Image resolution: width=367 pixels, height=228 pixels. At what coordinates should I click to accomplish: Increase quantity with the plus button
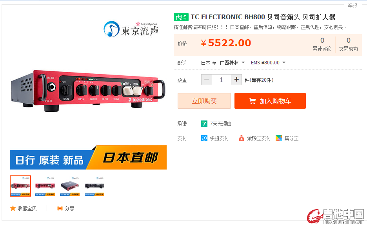pos(236,80)
